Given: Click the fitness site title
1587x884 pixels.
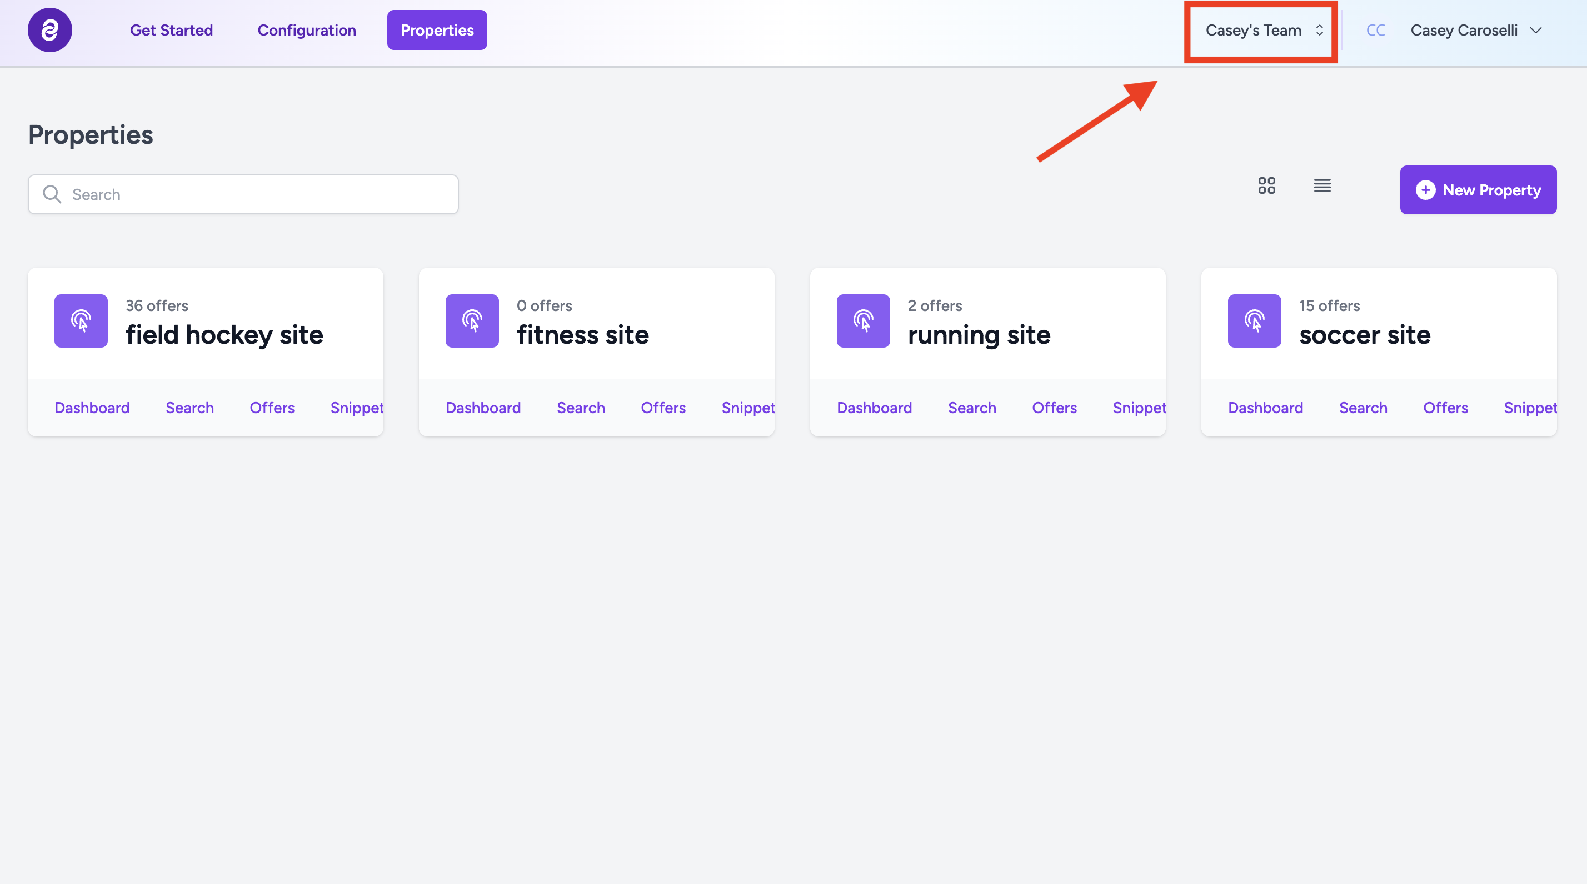Looking at the screenshot, I should tap(583, 335).
